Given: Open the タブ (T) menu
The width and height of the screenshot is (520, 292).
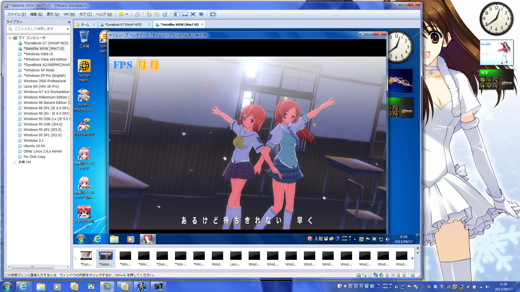Looking at the screenshot, I should [x=85, y=14].
